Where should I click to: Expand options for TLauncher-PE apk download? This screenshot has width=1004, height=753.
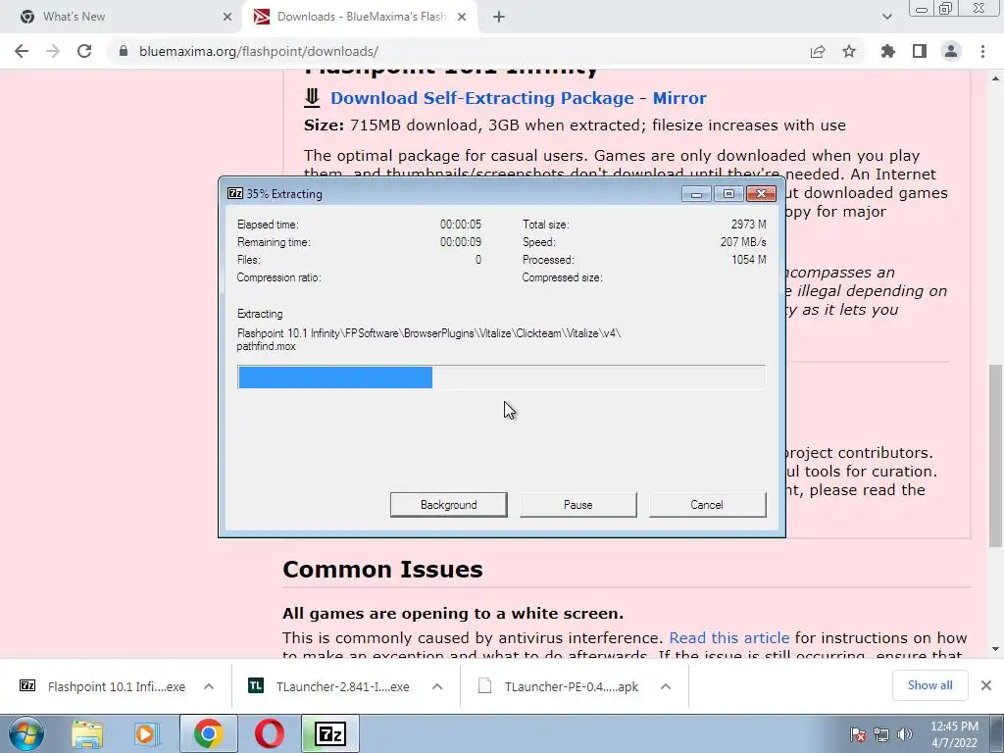click(666, 686)
